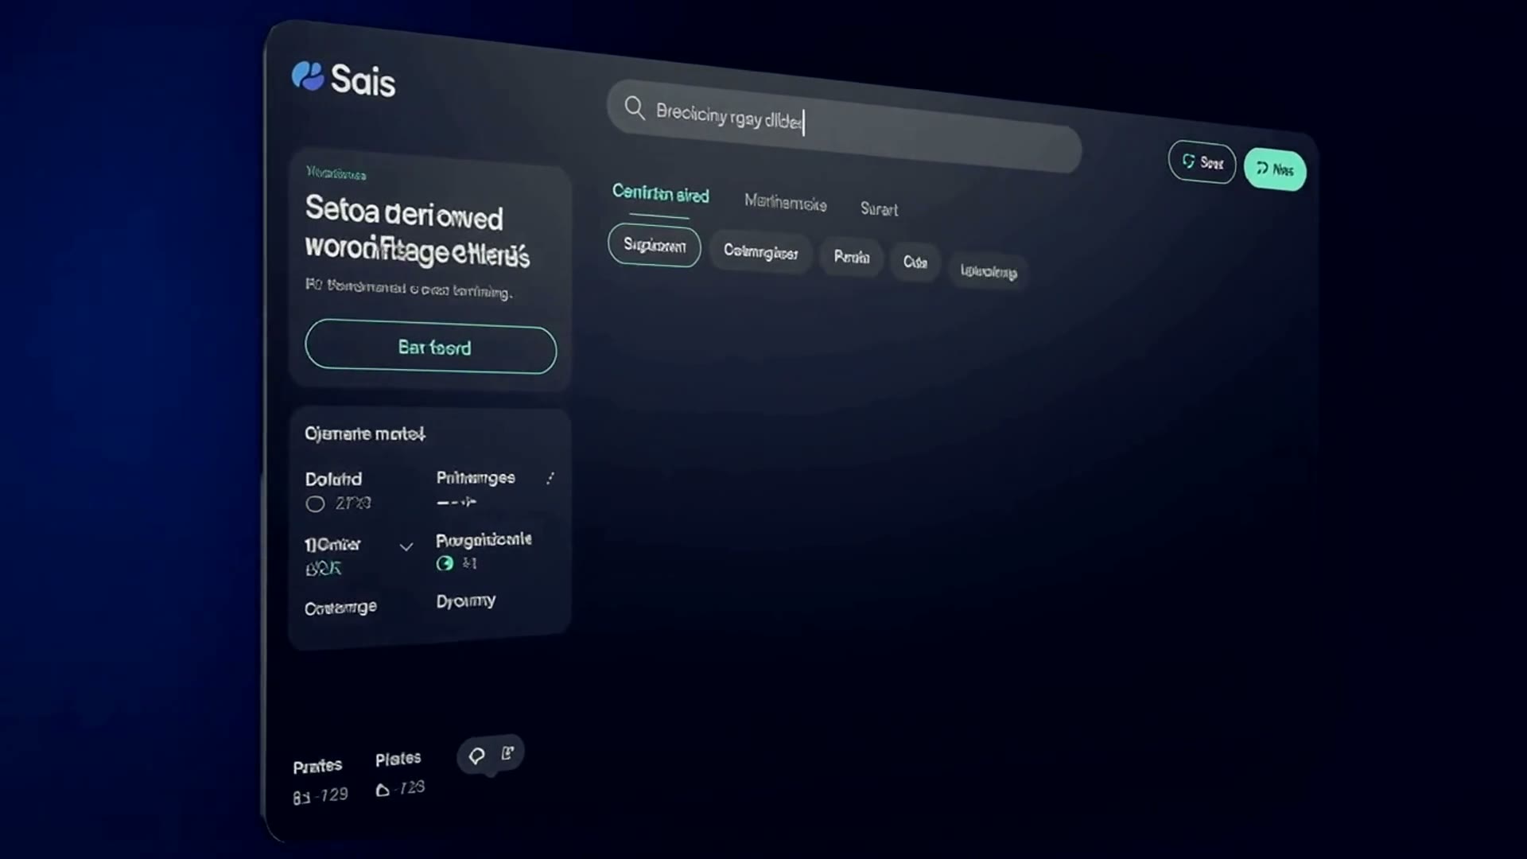Switch to the Martinamoke tab

click(x=785, y=203)
